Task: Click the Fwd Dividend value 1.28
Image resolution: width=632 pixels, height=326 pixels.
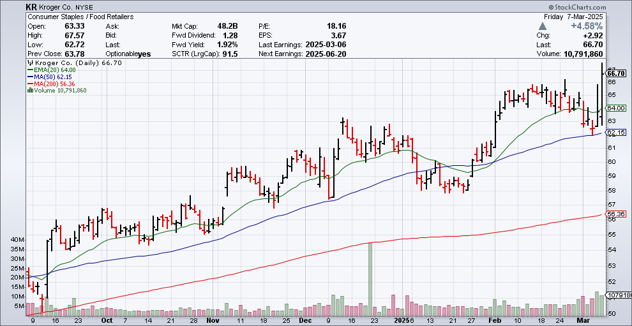Action: click(x=230, y=36)
